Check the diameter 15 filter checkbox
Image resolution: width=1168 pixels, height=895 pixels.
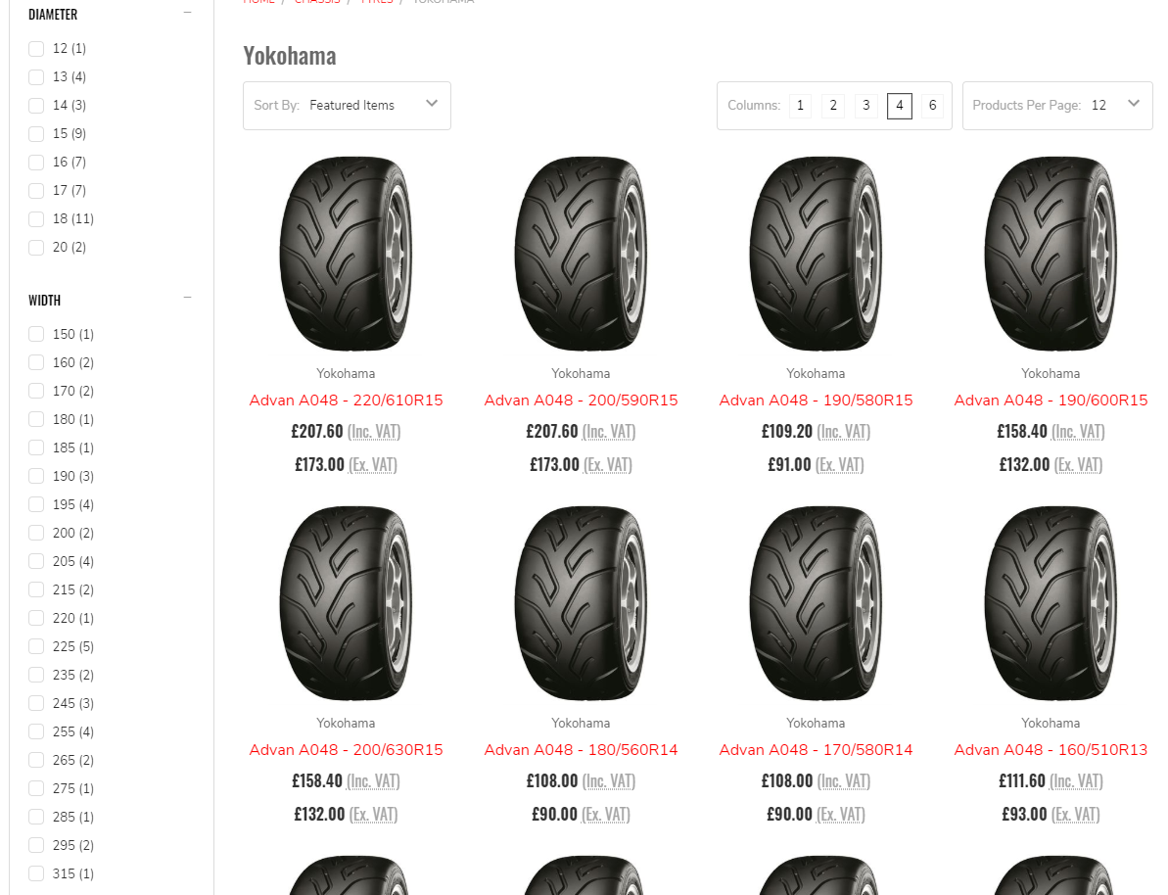(37, 133)
